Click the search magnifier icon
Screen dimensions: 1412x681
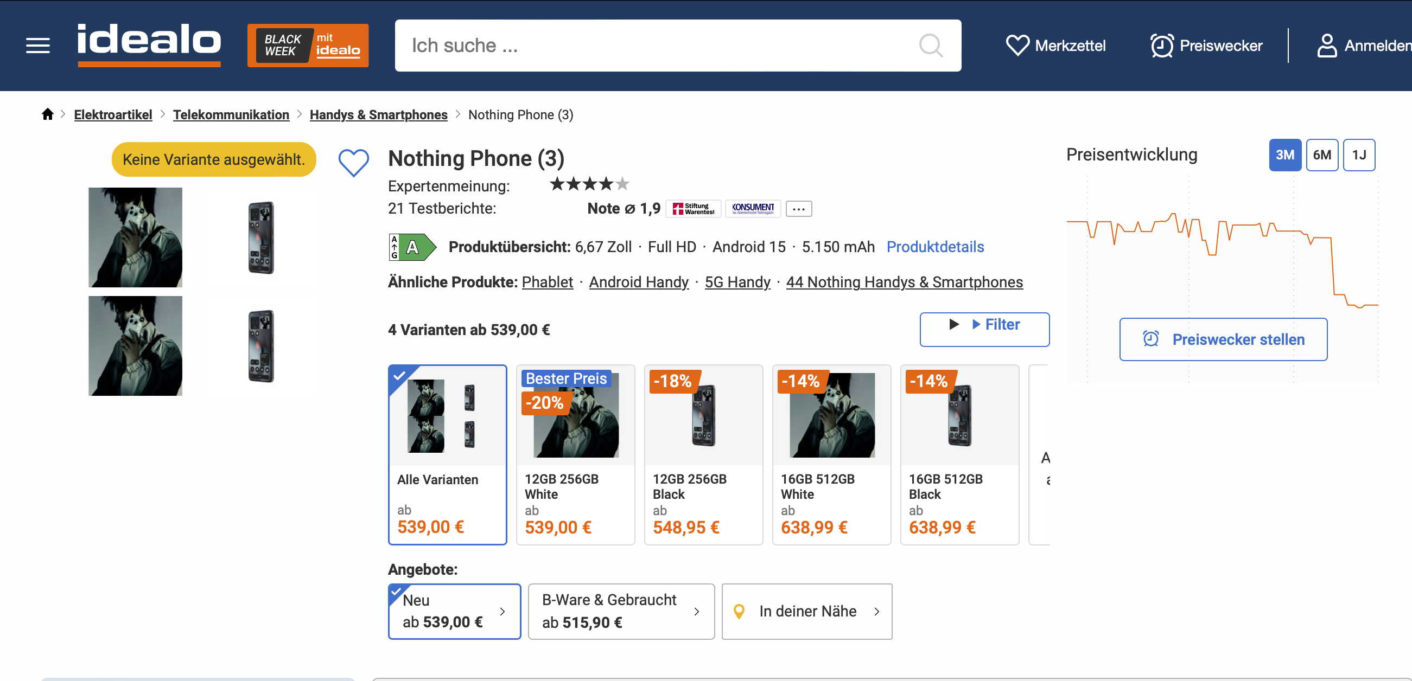tap(931, 46)
